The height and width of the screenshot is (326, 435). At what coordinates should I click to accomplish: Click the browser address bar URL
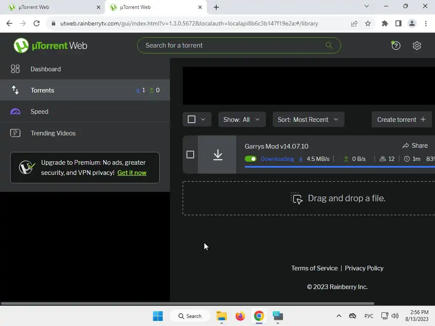[189, 23]
